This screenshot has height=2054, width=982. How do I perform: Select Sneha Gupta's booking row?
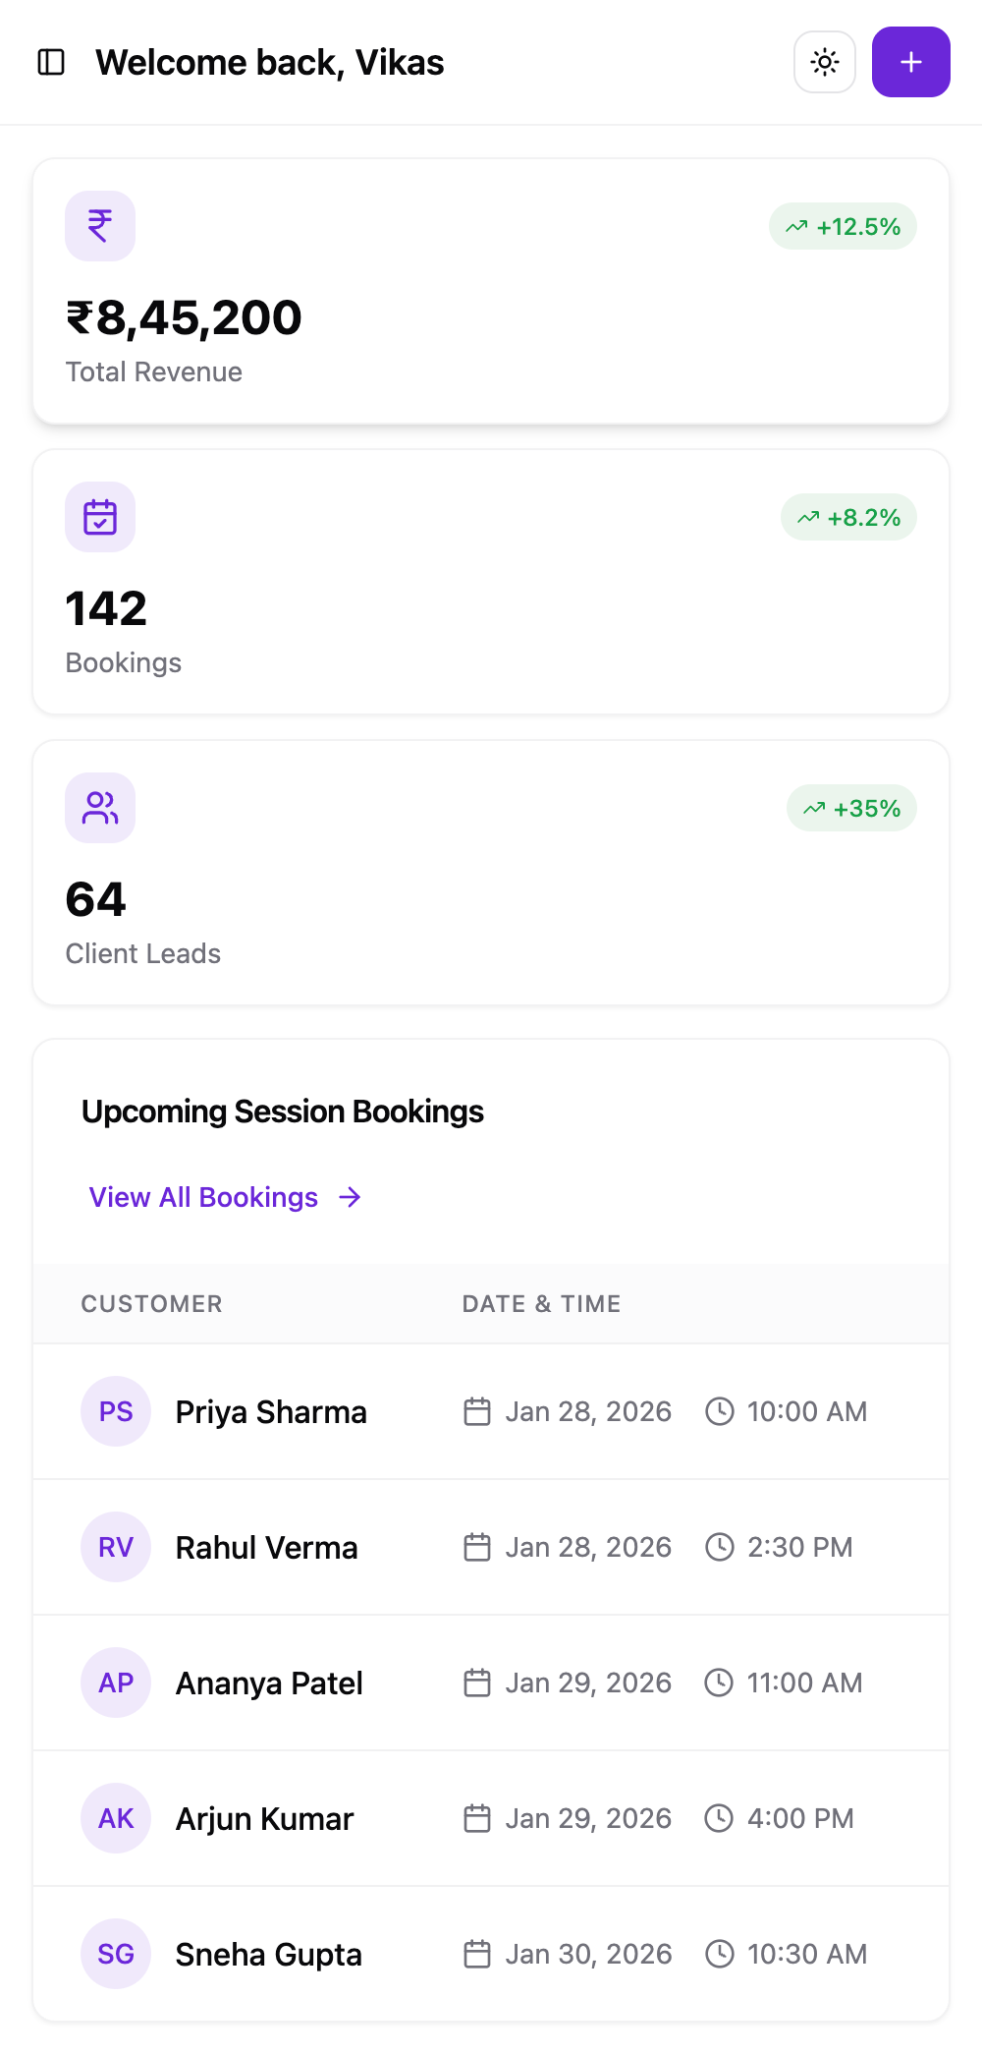pyautogui.click(x=491, y=1954)
